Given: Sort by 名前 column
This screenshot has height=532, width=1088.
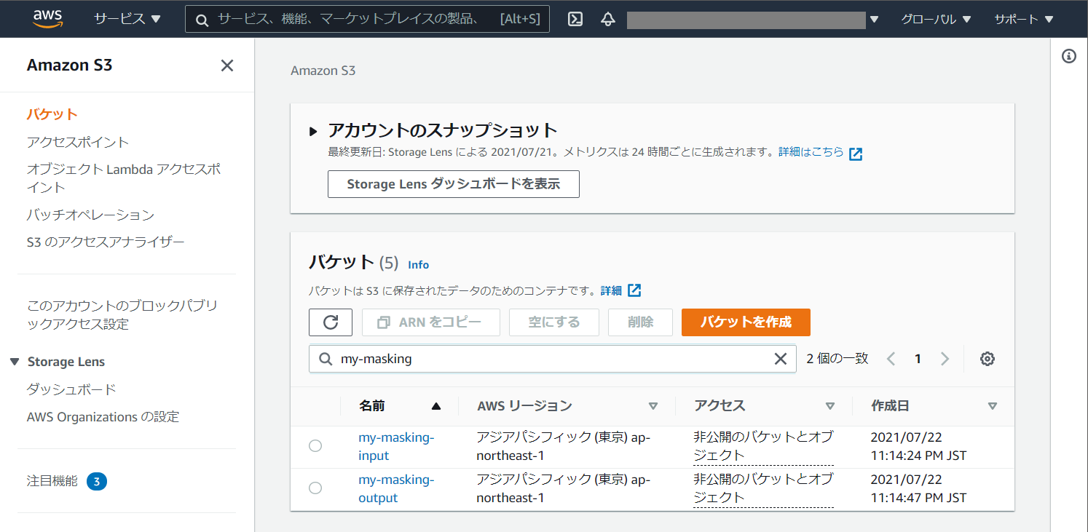Looking at the screenshot, I should [399, 406].
